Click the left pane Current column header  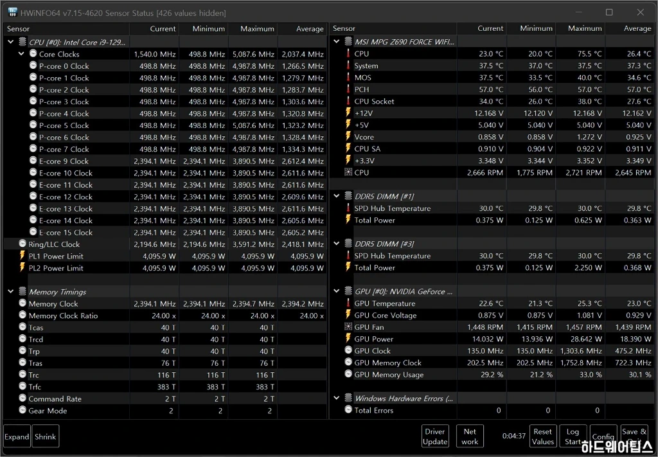(154, 29)
